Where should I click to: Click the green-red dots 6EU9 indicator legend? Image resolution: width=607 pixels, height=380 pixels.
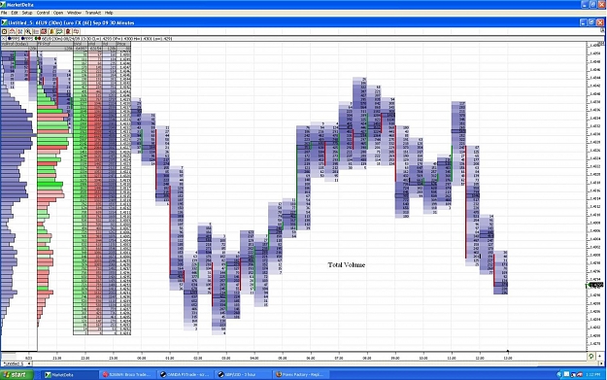(38, 38)
